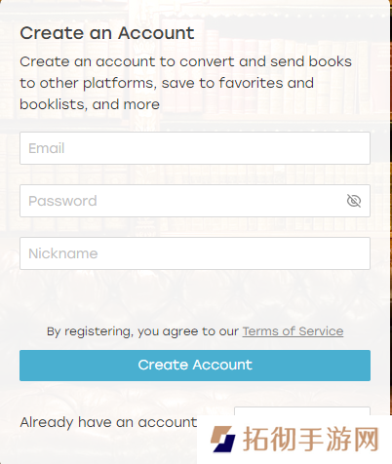Click the Email placeholder text
The image size is (392, 464).
(47, 148)
